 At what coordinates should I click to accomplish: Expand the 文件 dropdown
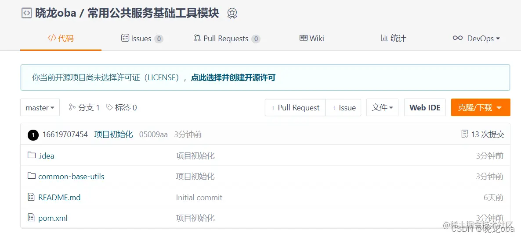(x=382, y=107)
